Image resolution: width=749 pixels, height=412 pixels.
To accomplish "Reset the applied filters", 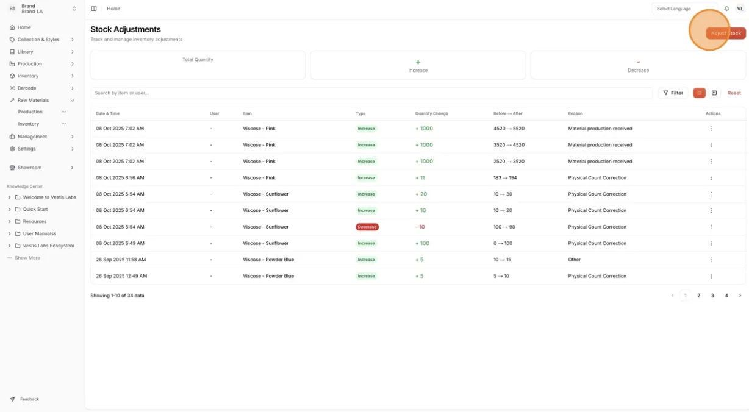I will coord(734,93).
